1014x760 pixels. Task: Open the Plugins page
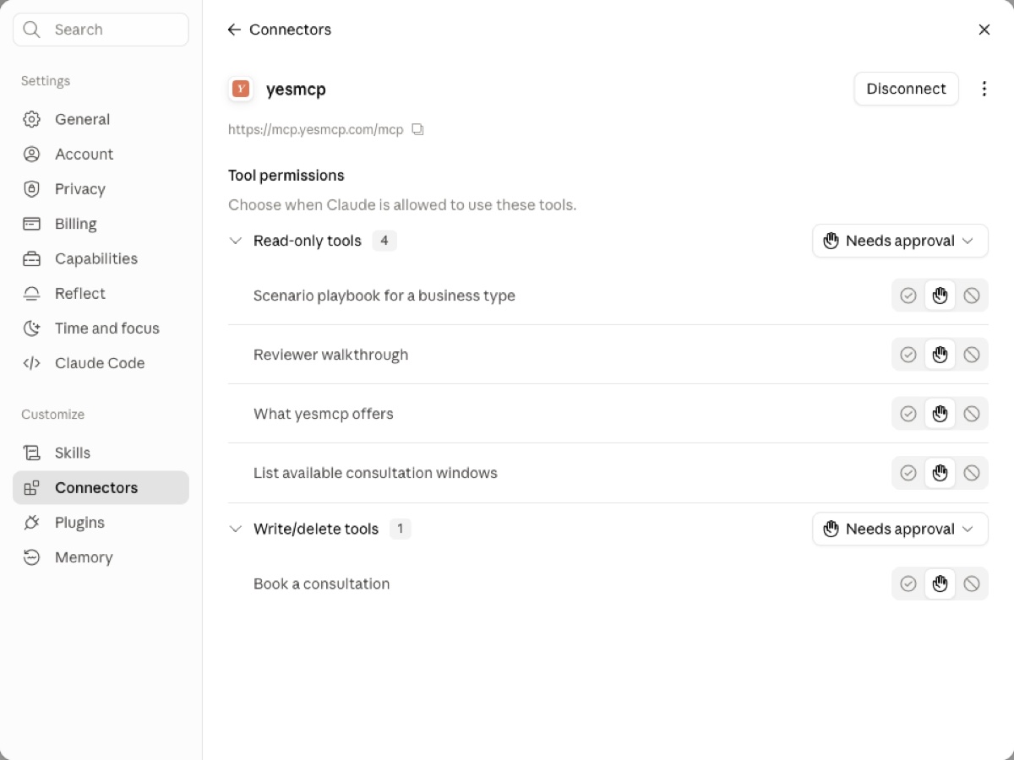point(101,523)
